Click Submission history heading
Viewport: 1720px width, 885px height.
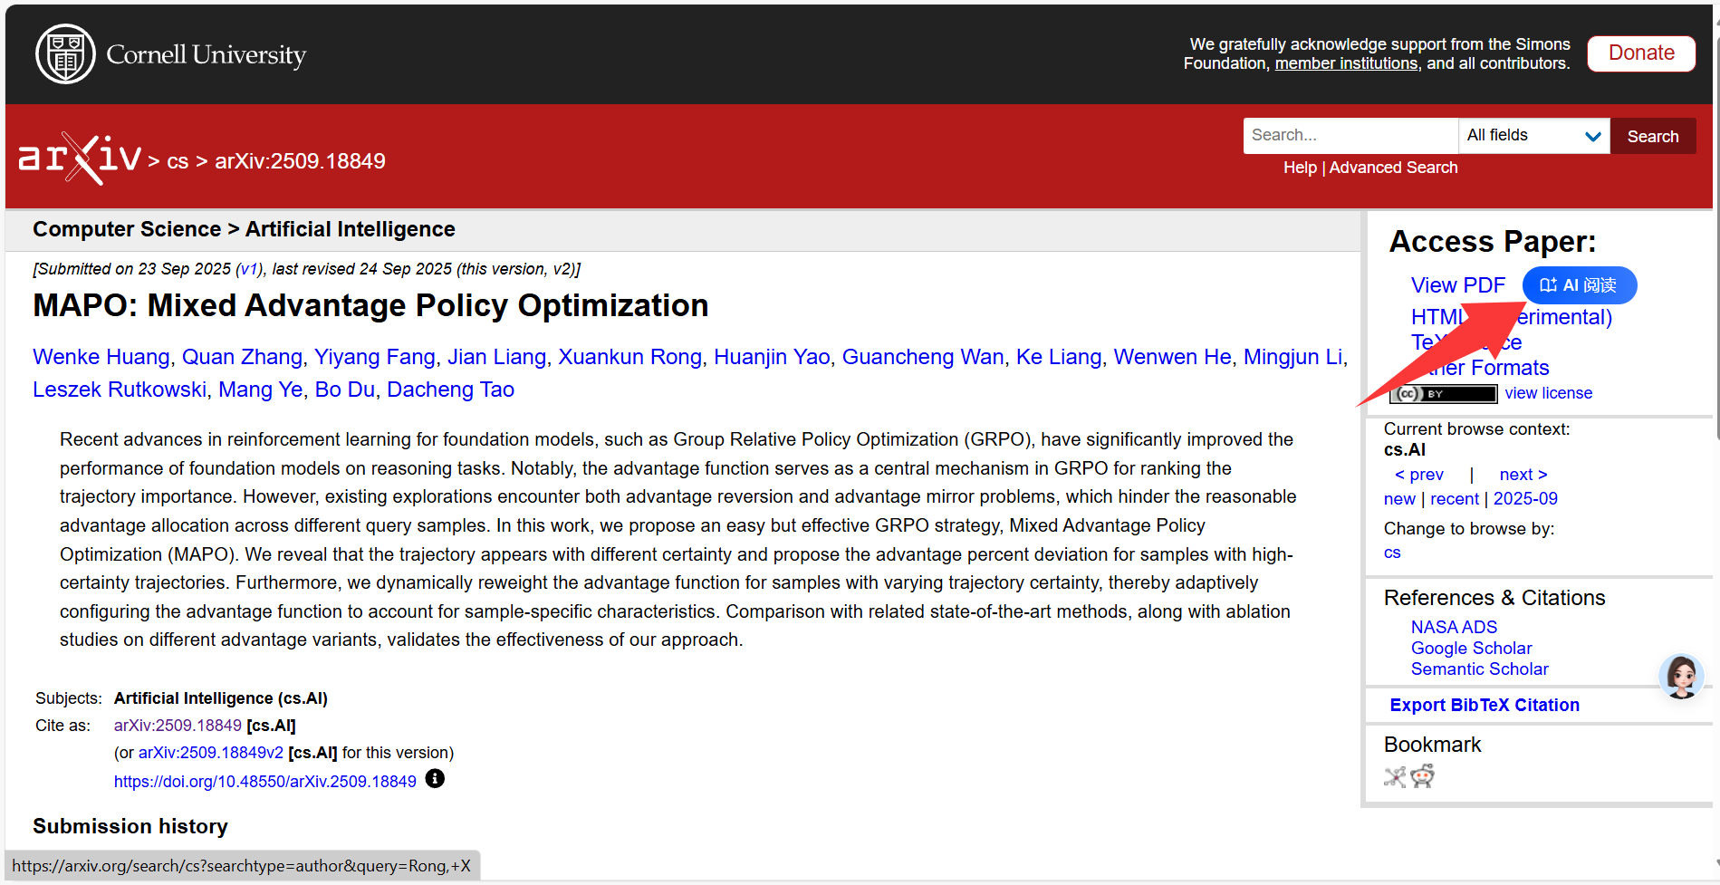pos(130,826)
